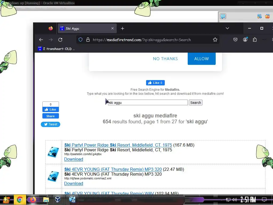The width and height of the screenshot is (273, 205).
Task: Open the 'I :transheart: OLD' bookmark
Action: pos(56,49)
